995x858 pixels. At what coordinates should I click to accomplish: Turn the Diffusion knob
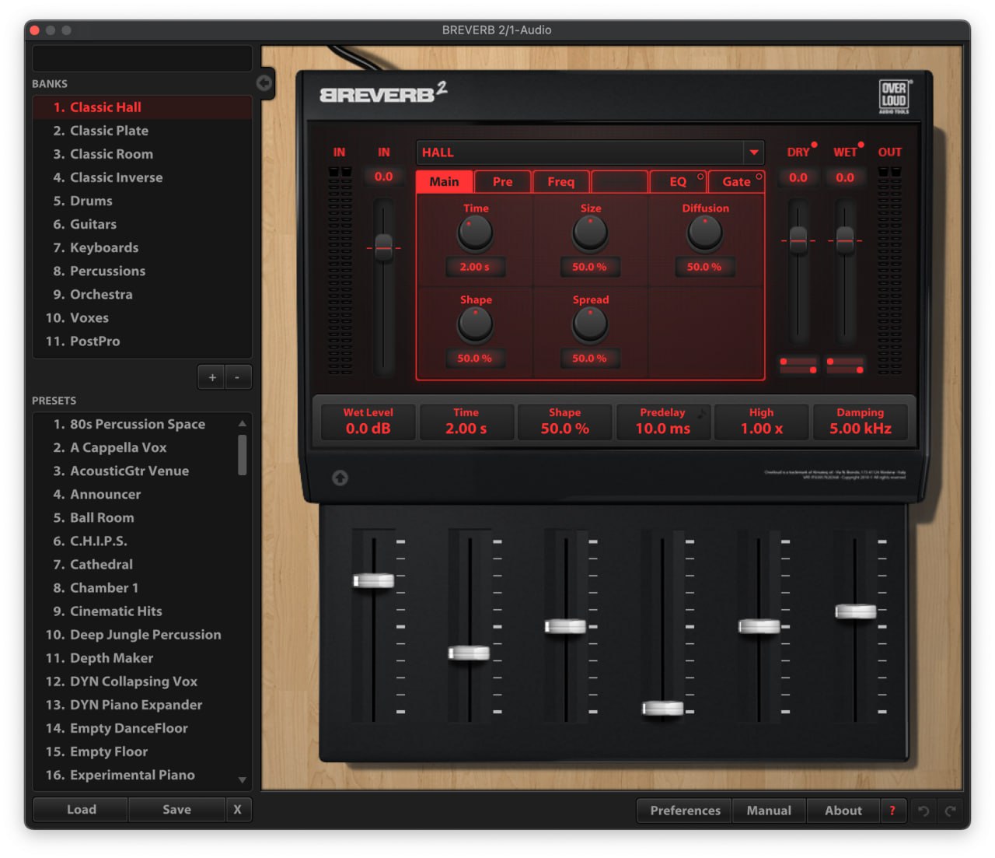pyautogui.click(x=705, y=233)
